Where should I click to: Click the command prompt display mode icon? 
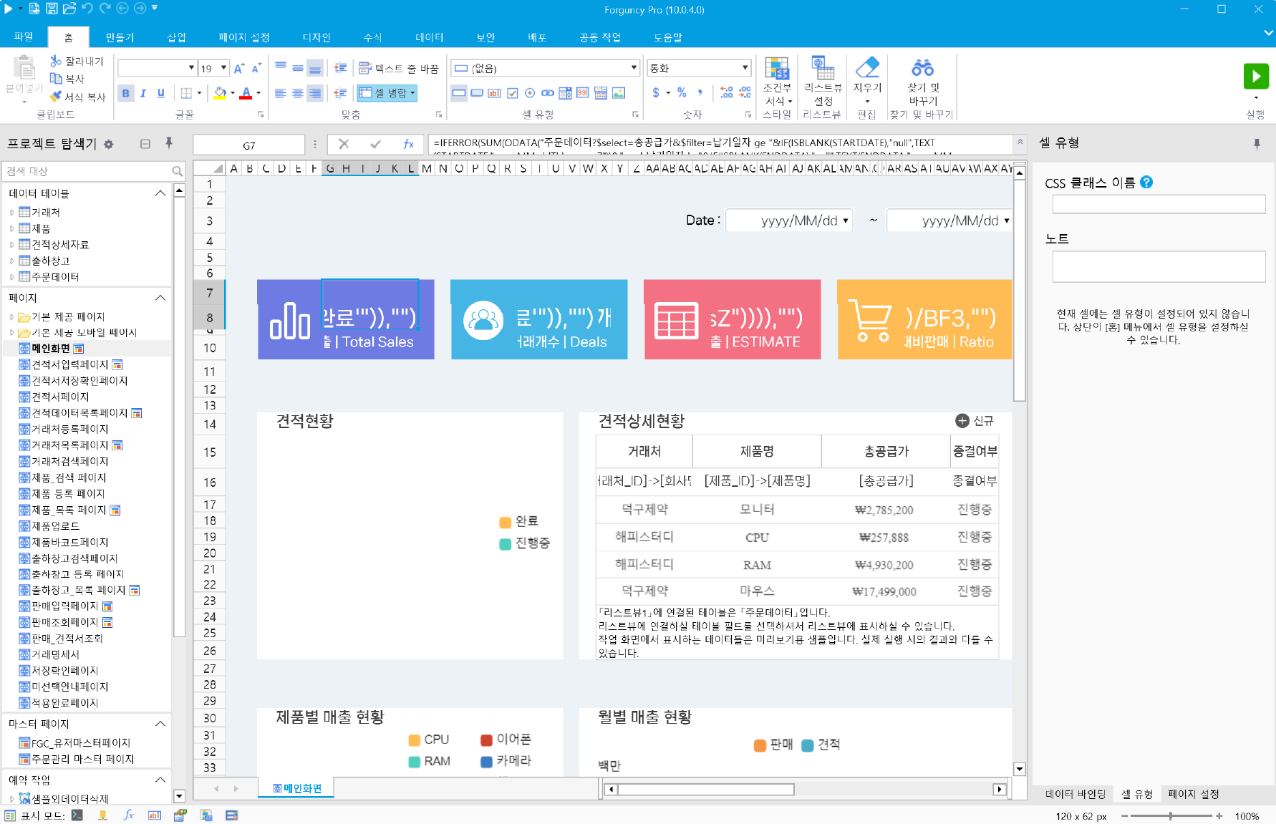pyautogui.click(x=77, y=815)
